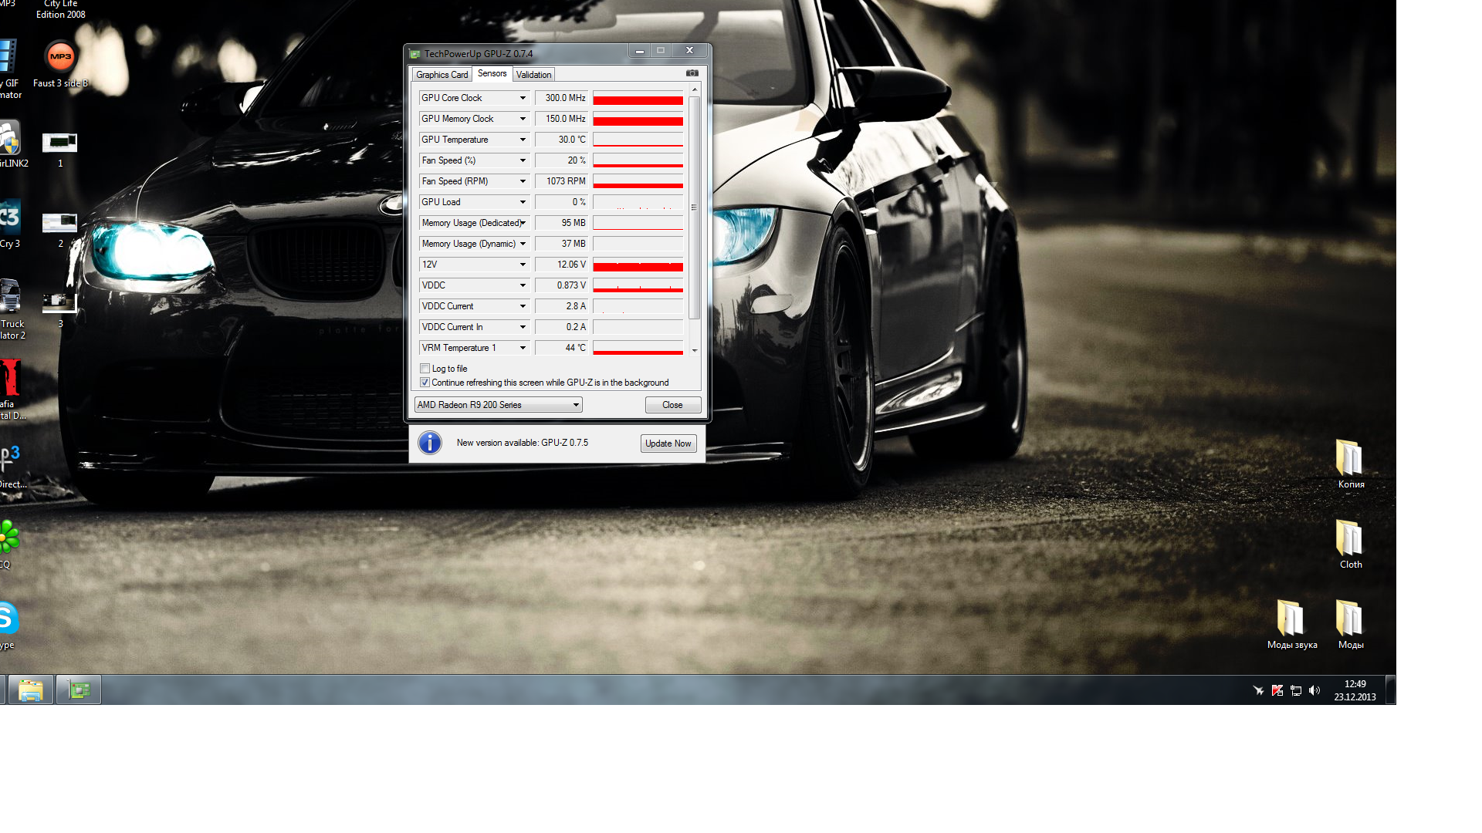Viewport: 1482px width, 833px height.
Task: Open the GPU Temperature dropdown arrow
Action: [x=523, y=140]
